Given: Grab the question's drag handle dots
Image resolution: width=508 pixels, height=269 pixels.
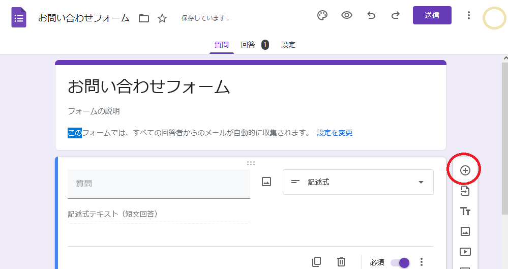Looking at the screenshot, I should [x=251, y=163].
